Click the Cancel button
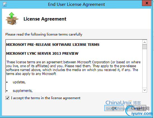This screenshot has height=118, width=154. (136, 108)
